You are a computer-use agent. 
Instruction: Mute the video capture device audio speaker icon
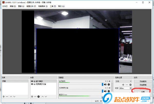[x=105, y=91]
